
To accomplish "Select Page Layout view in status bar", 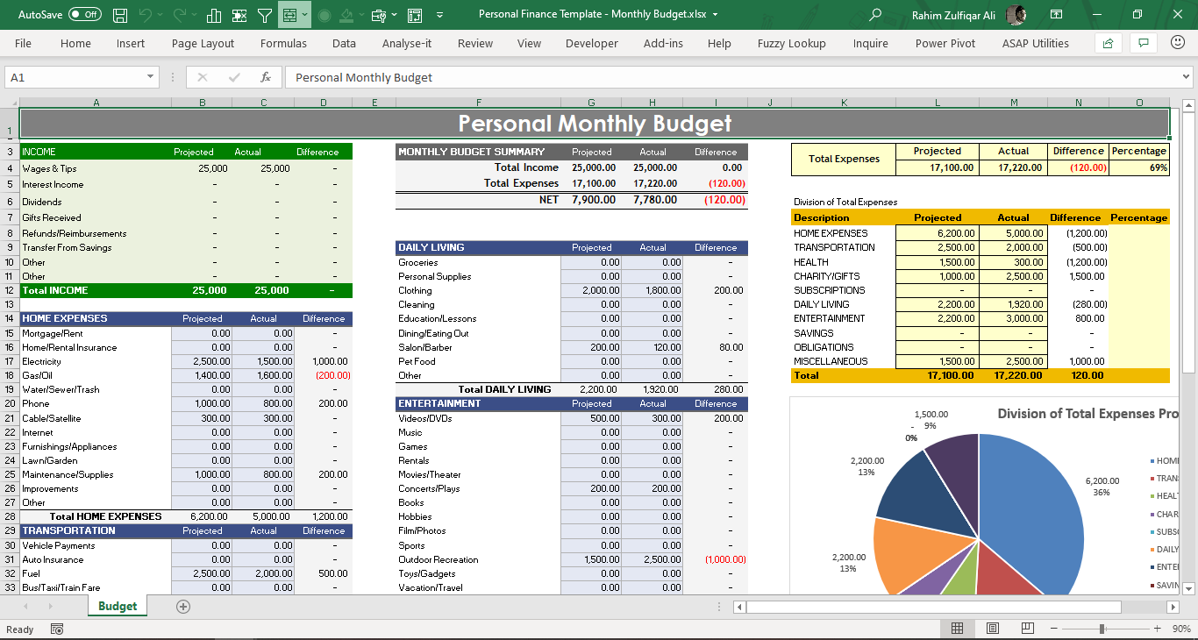I will [992, 628].
